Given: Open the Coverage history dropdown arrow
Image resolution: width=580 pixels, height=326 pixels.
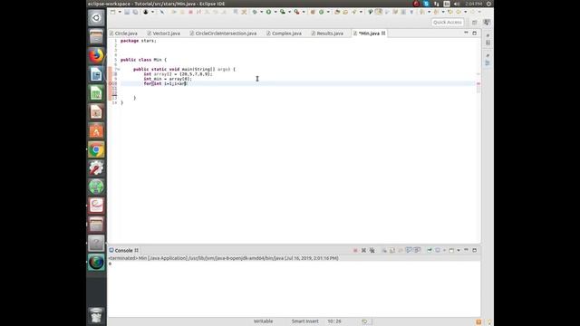Looking at the screenshot, I should coord(289,12).
